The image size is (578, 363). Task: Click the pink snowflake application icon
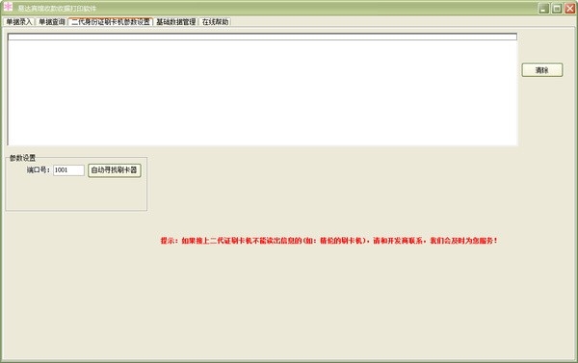click(x=8, y=7)
